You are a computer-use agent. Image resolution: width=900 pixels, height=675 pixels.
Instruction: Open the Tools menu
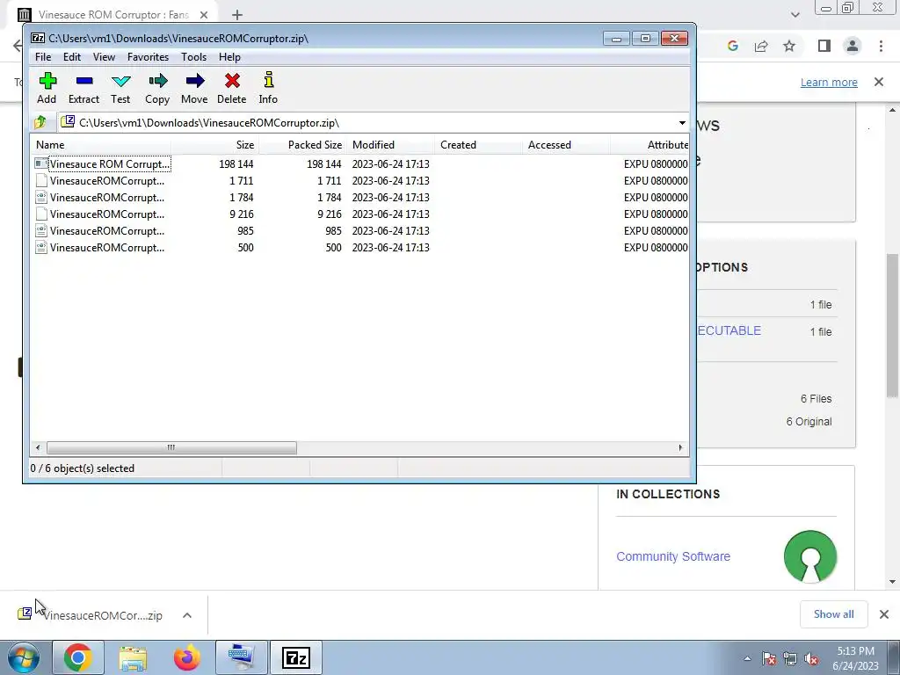tap(193, 57)
